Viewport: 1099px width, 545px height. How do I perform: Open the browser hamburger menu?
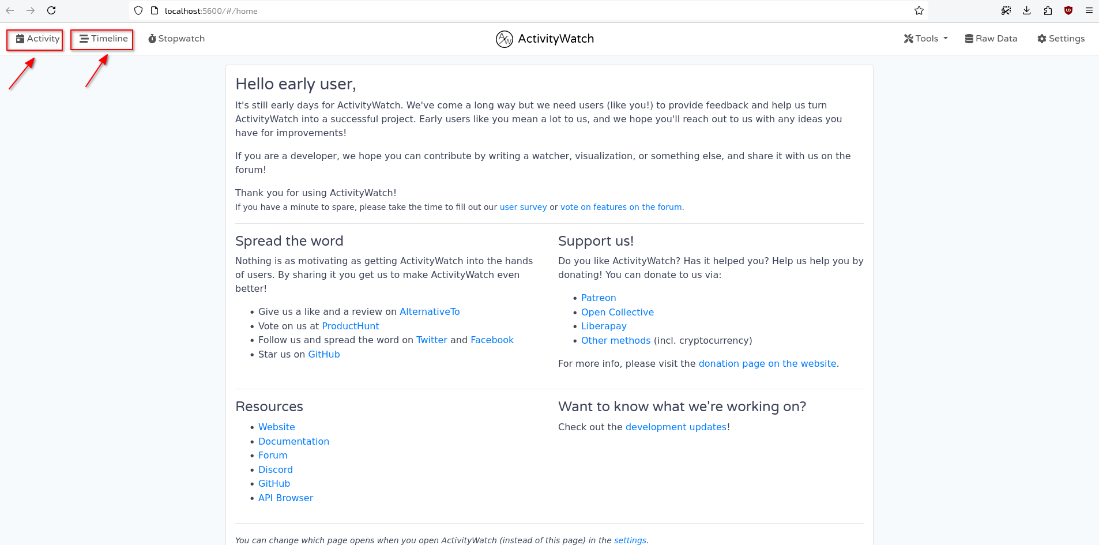(x=1089, y=10)
